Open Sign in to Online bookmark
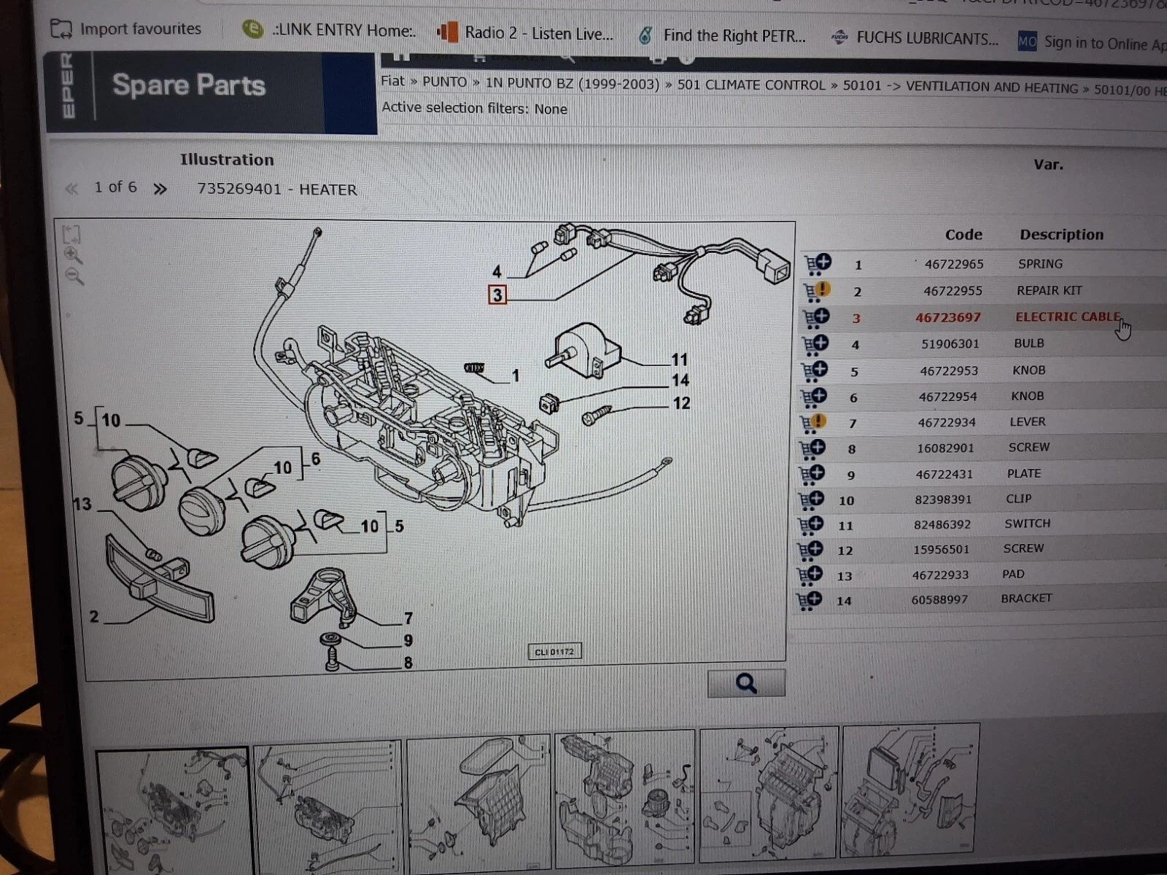The image size is (1167, 875). click(1092, 42)
